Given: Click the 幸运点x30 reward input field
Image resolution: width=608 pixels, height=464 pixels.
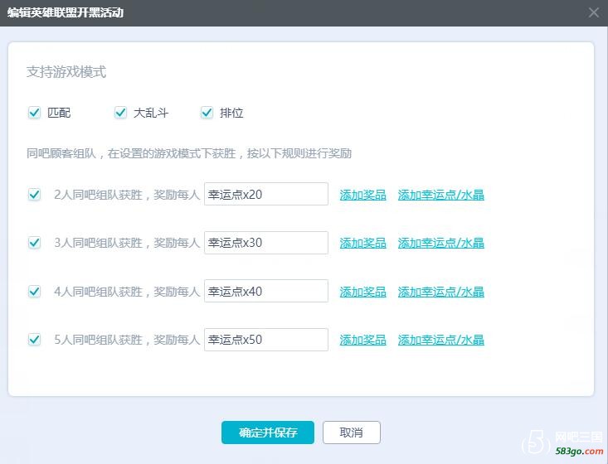Looking at the screenshot, I should [x=266, y=243].
